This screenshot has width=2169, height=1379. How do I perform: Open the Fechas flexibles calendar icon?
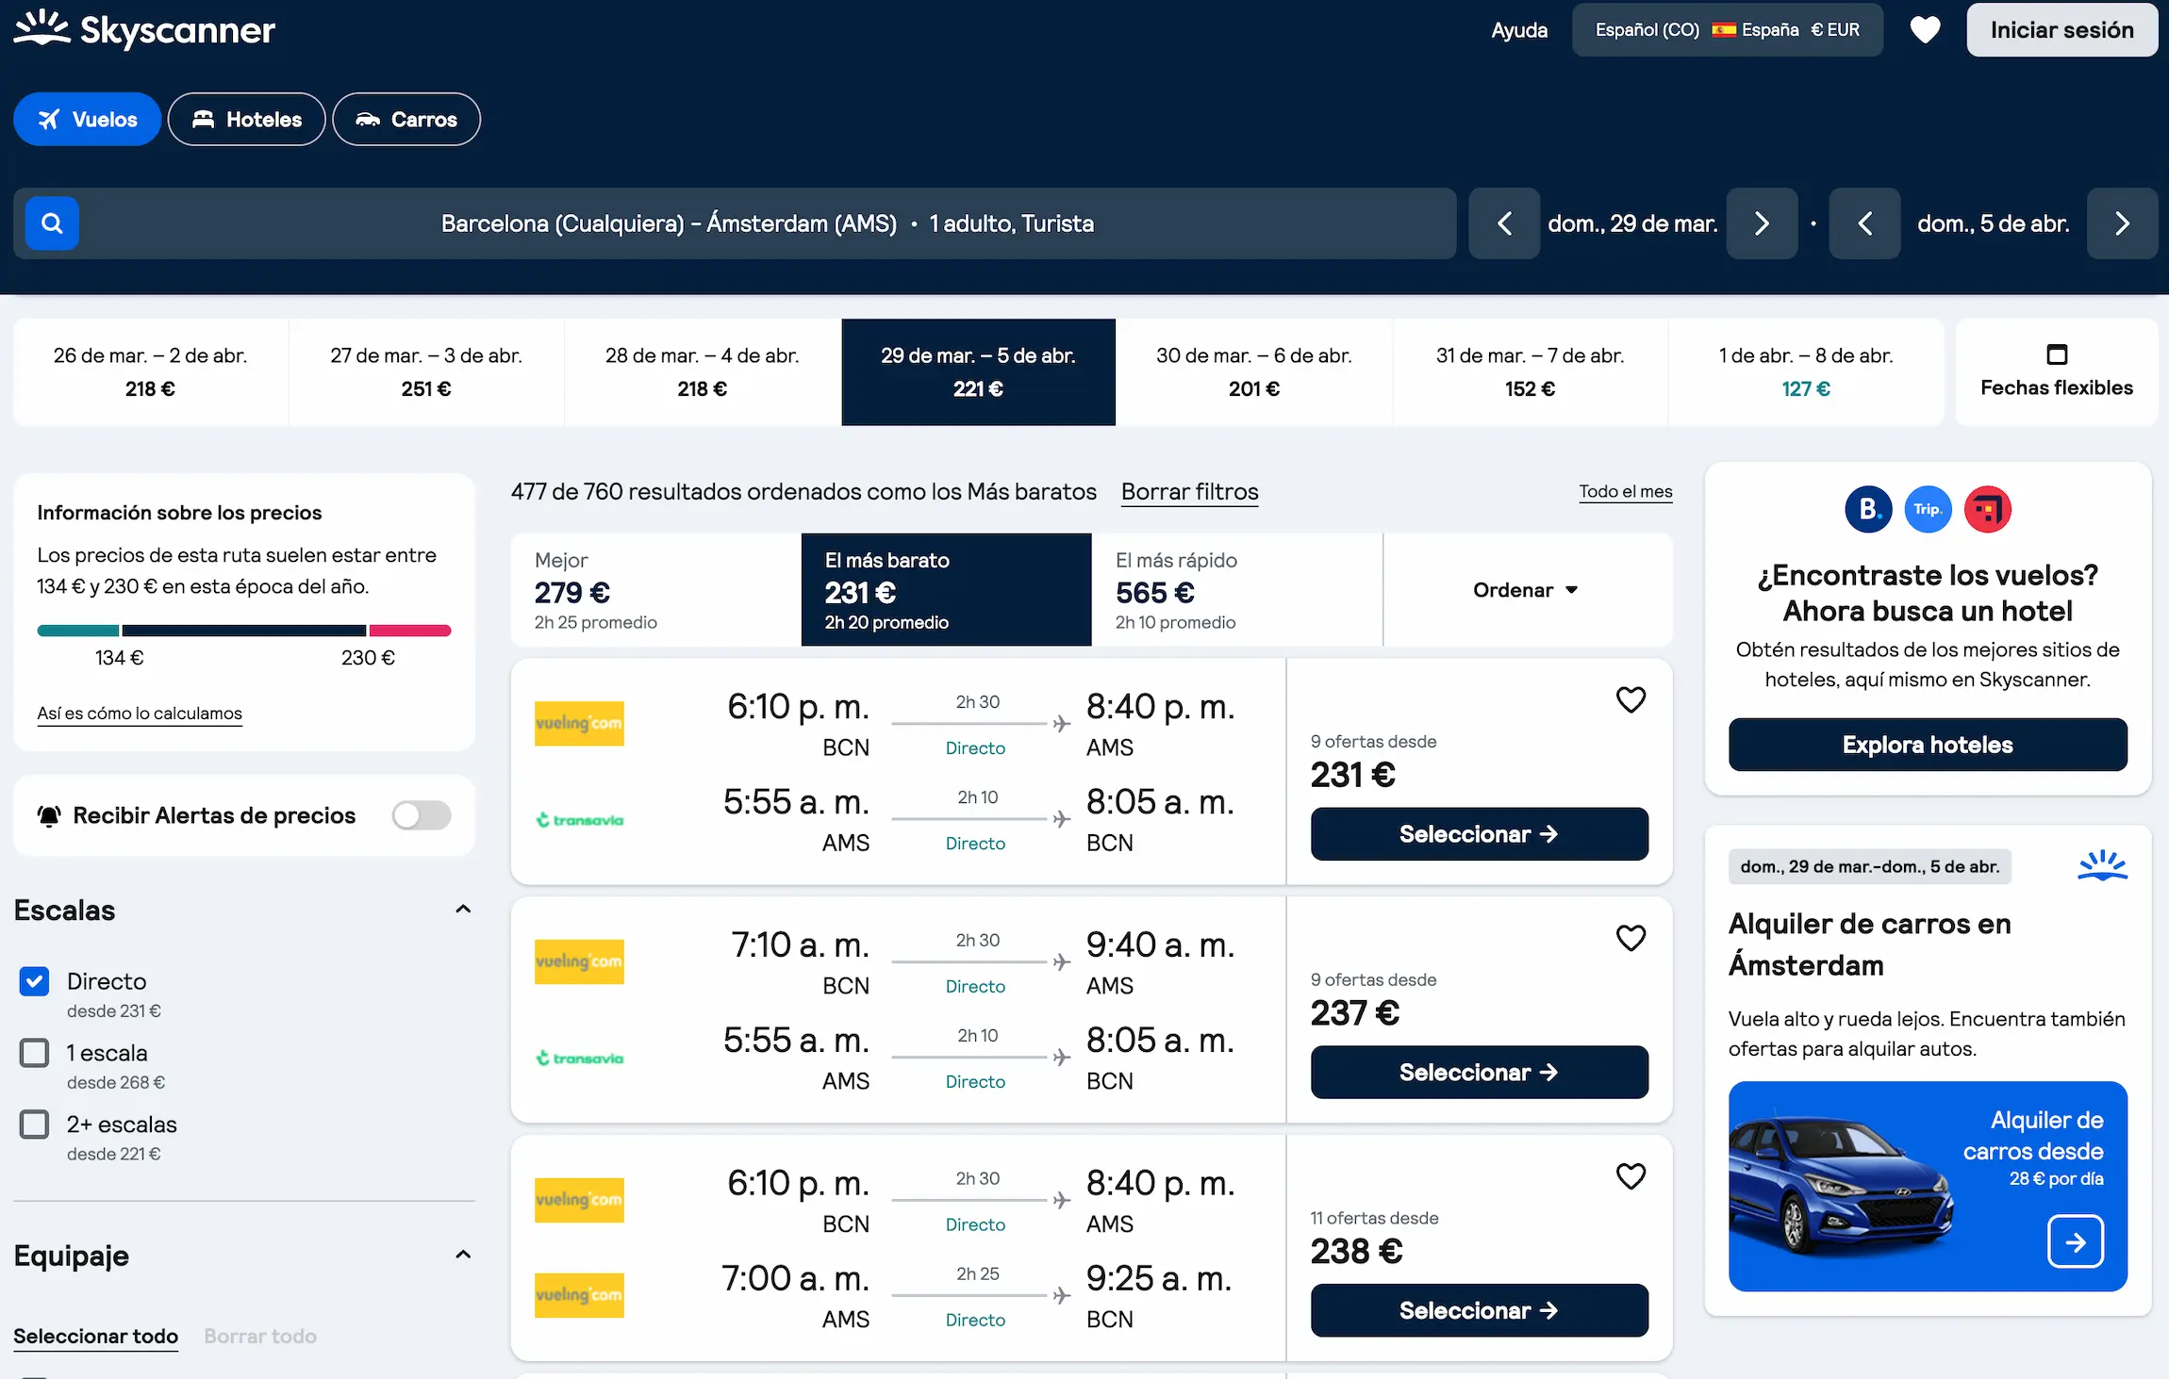2056,355
